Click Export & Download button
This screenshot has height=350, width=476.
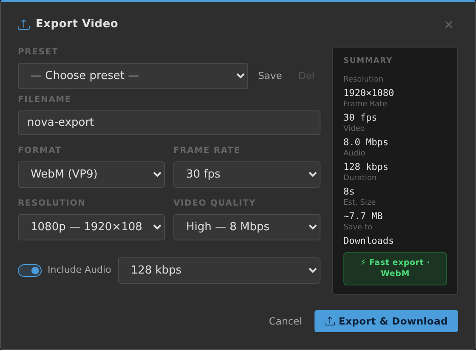pos(386,321)
